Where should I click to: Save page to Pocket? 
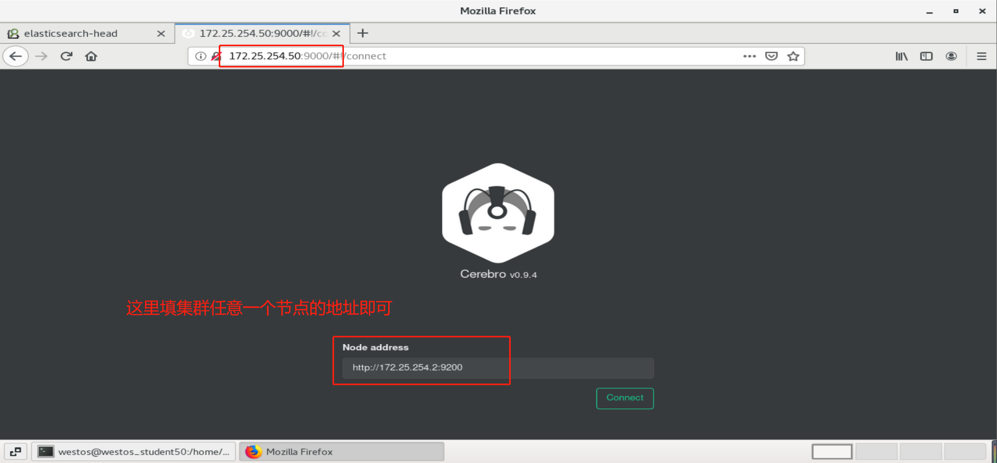click(x=772, y=56)
